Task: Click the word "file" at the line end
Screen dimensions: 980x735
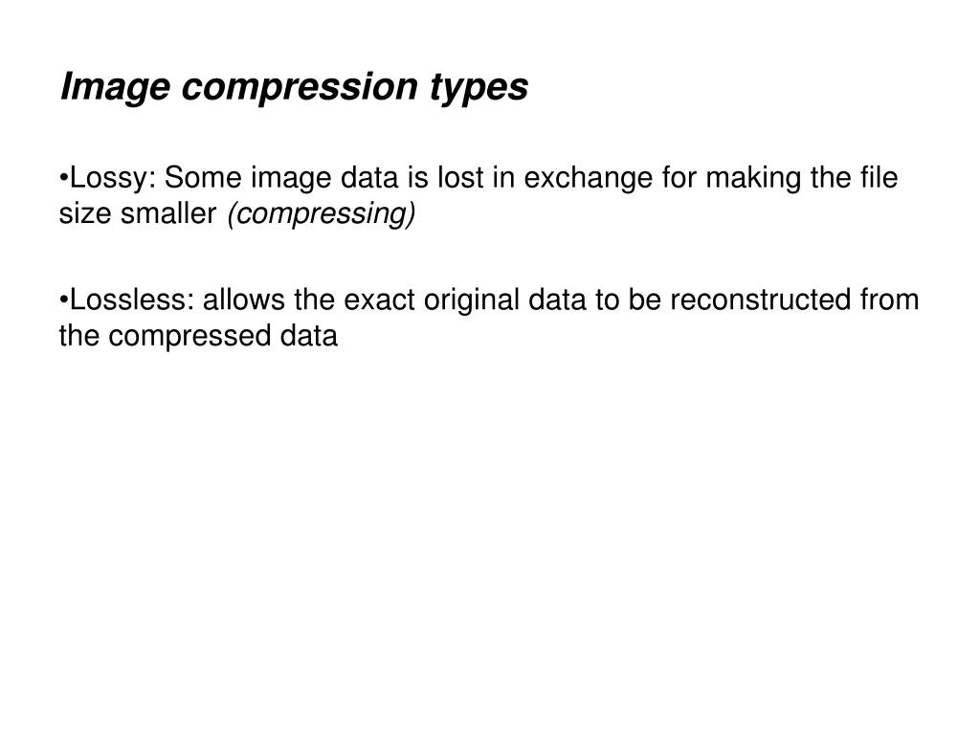Action: point(879,177)
